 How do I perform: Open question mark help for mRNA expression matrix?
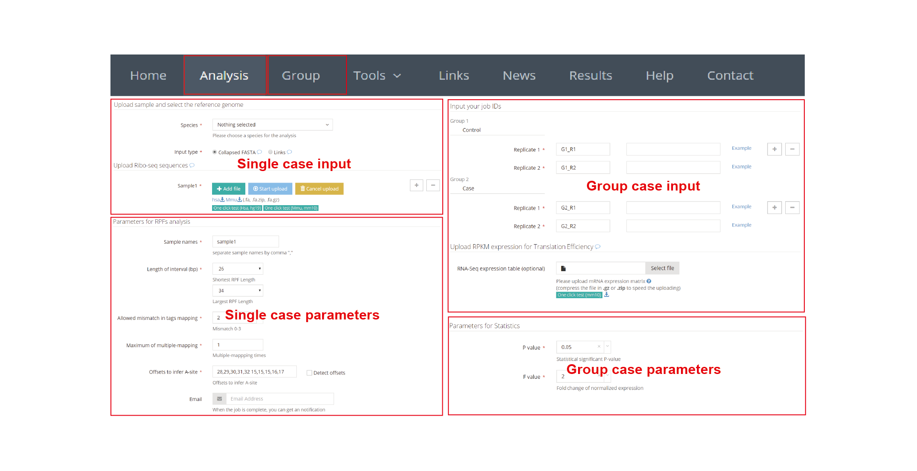pos(649,281)
